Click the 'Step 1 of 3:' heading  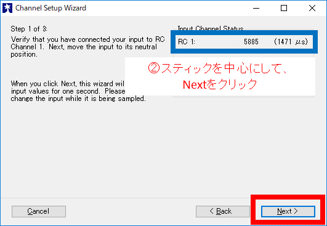click(x=29, y=29)
